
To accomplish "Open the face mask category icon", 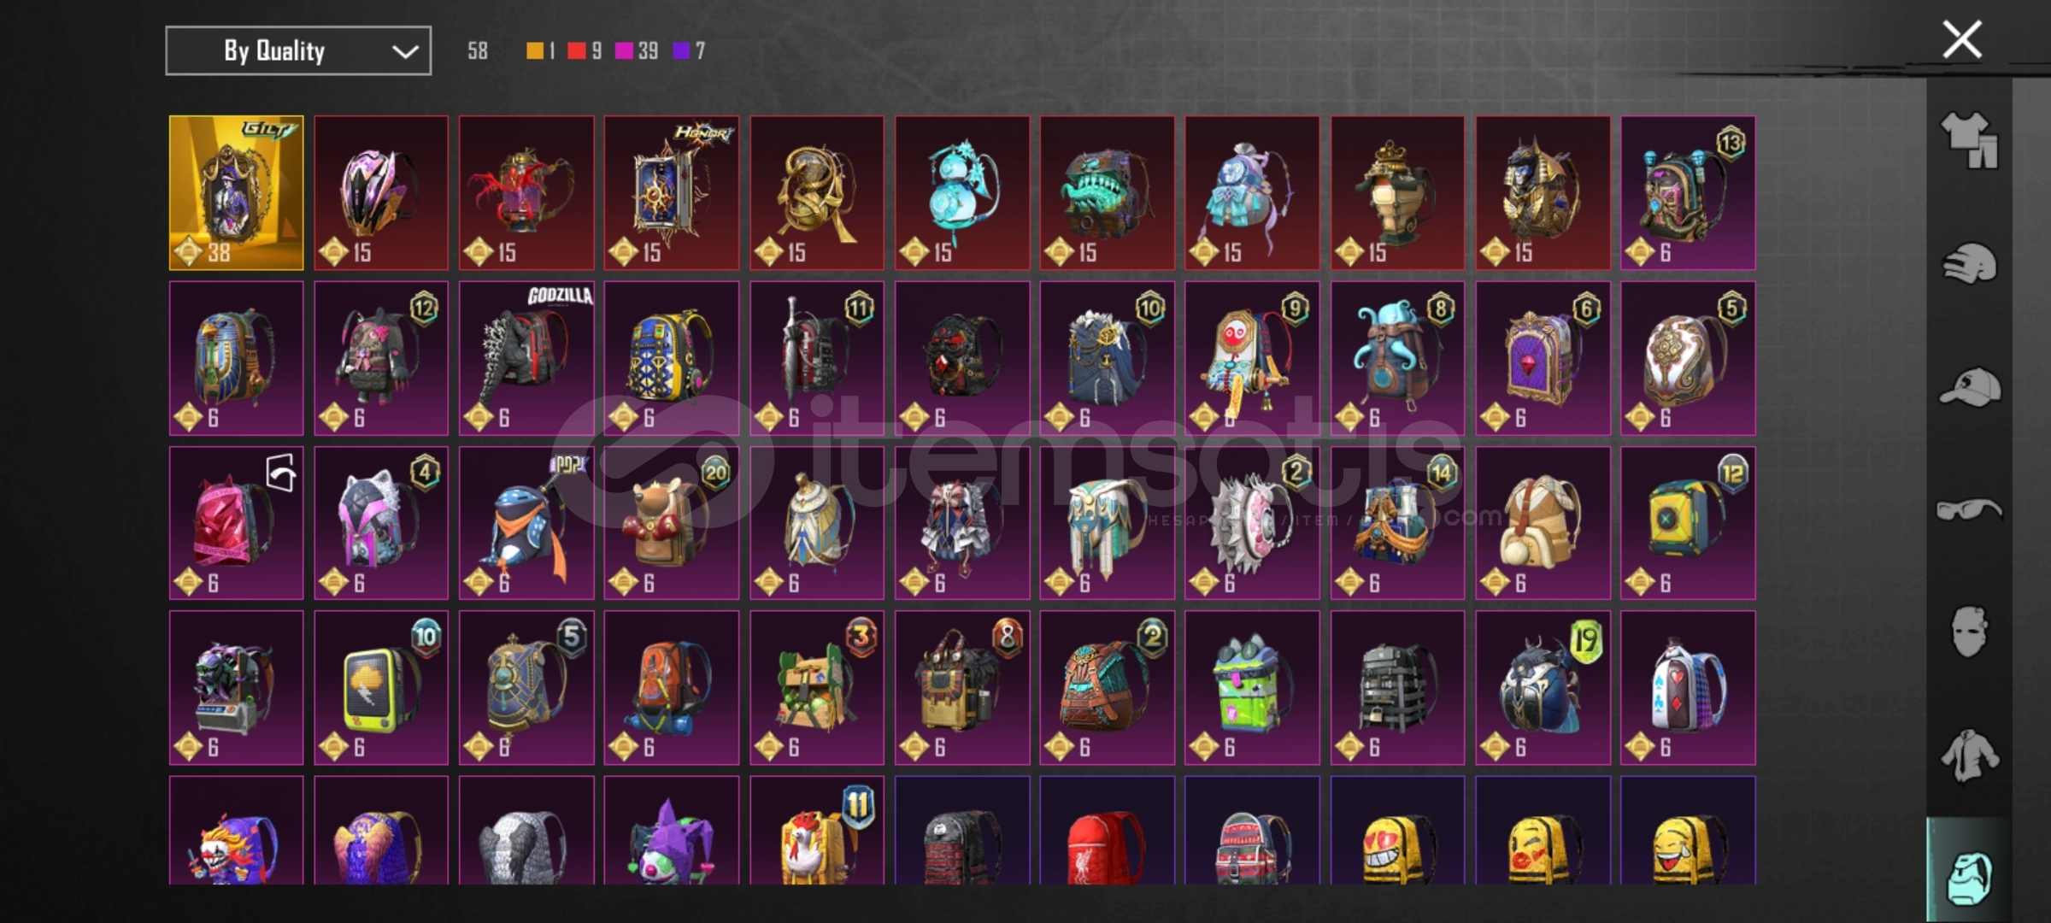I will click(1969, 632).
